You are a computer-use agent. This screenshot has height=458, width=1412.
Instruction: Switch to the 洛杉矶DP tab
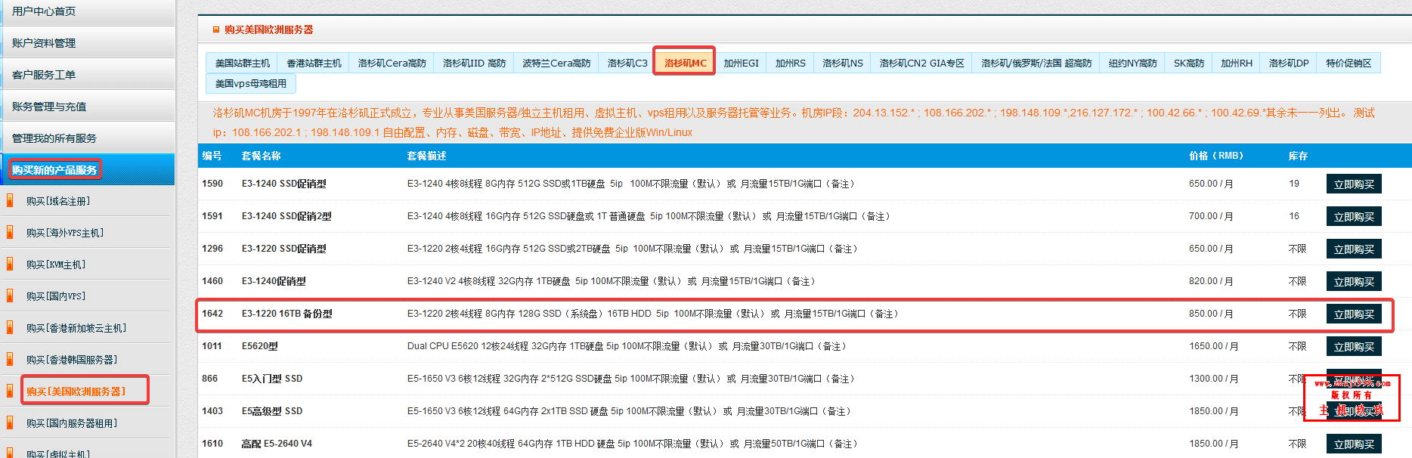point(1288,63)
